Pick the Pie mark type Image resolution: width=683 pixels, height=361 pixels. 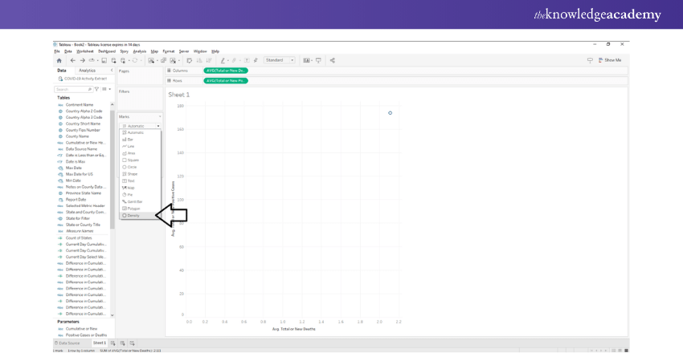tap(129, 194)
